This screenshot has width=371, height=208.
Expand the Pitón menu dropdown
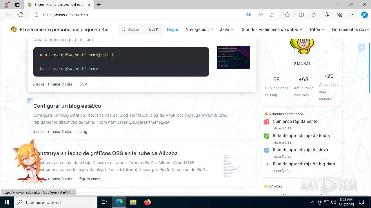point(317,29)
